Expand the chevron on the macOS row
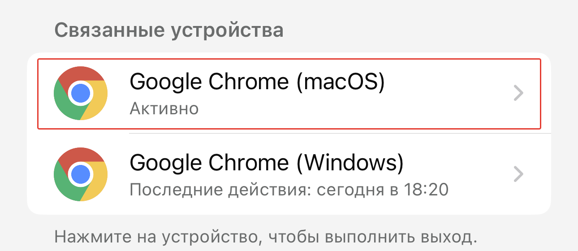The height and width of the screenshot is (251, 578). pyautogui.click(x=518, y=93)
